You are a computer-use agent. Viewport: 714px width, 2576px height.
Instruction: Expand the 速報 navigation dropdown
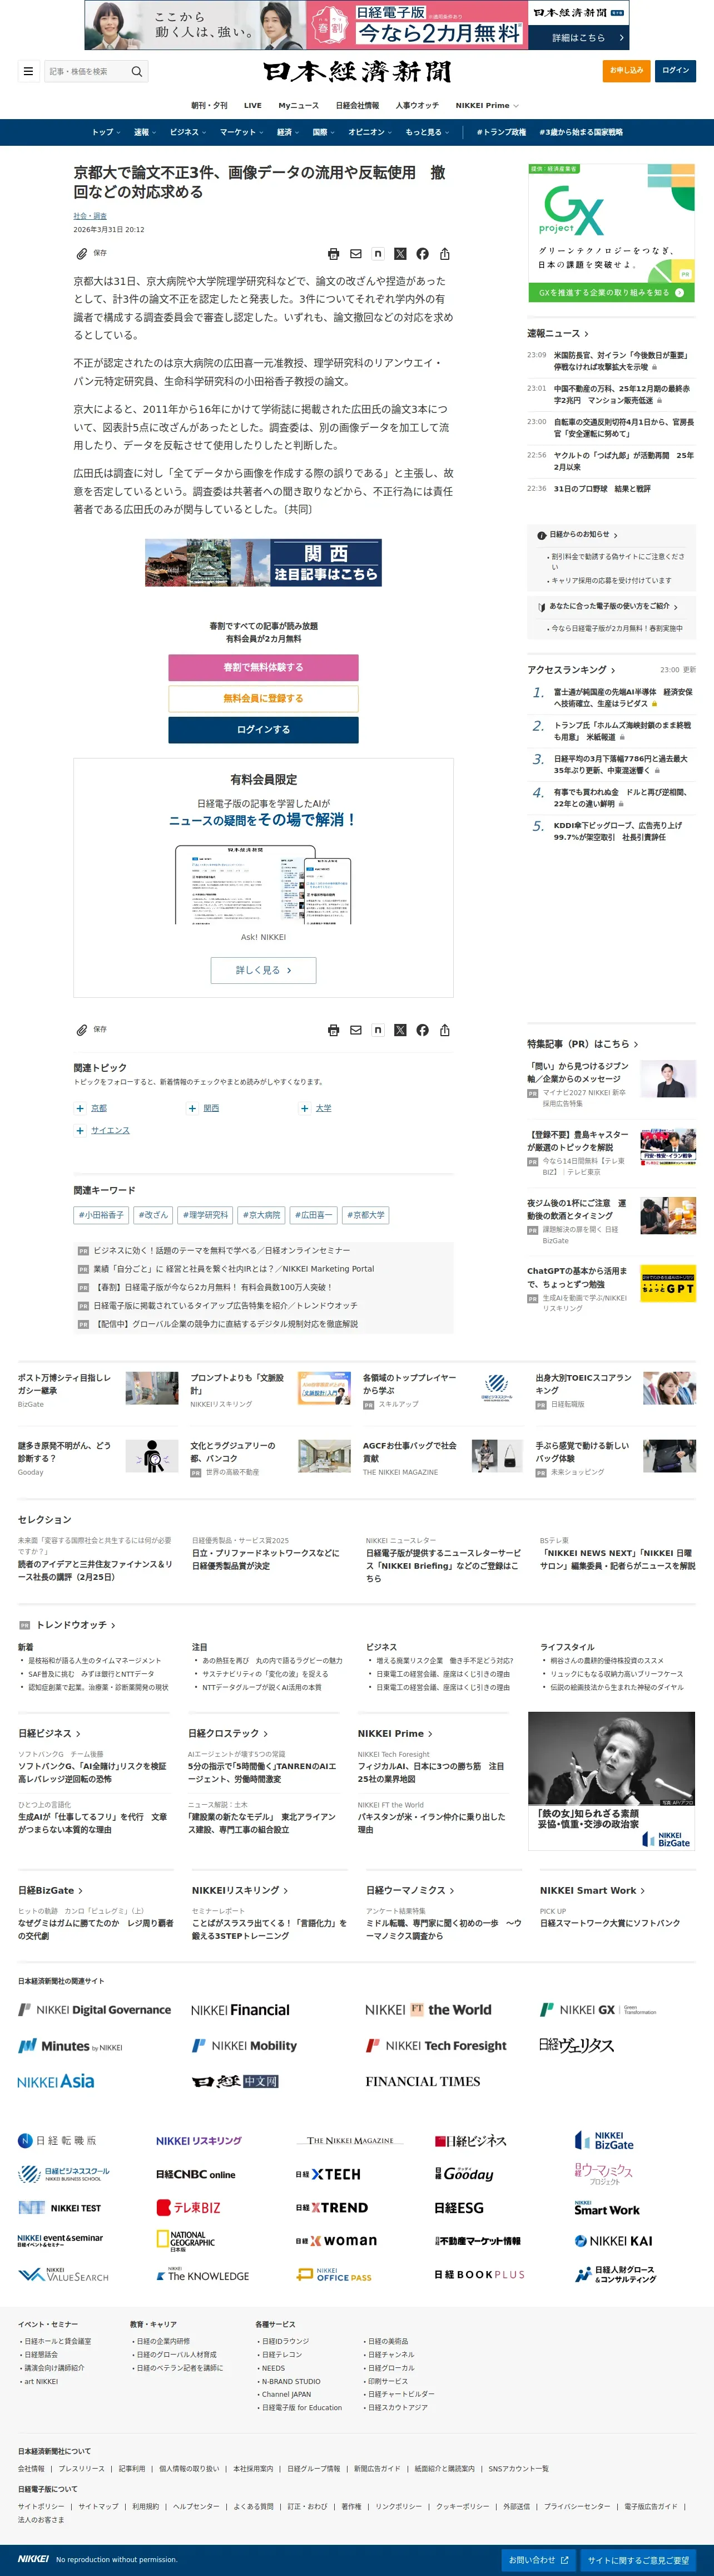point(144,132)
